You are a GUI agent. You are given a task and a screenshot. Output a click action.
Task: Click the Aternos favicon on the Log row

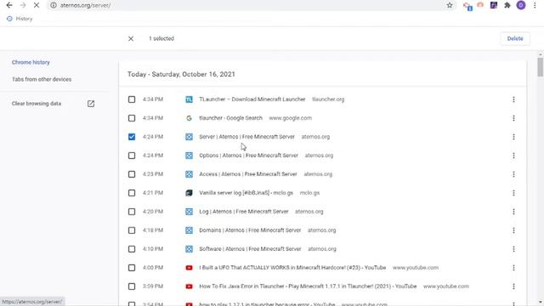(189, 212)
